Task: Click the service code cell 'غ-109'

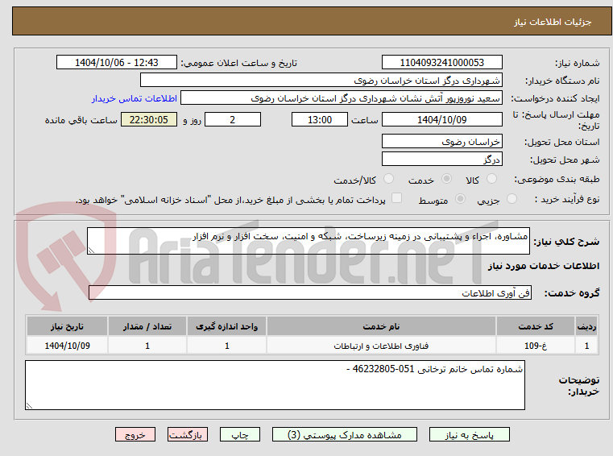Action: [536, 346]
